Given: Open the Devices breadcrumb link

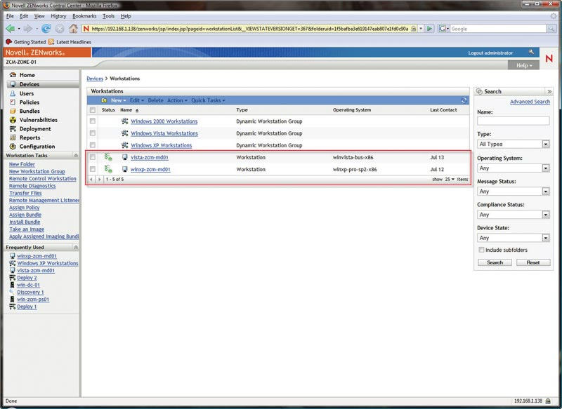Looking at the screenshot, I should click(95, 79).
